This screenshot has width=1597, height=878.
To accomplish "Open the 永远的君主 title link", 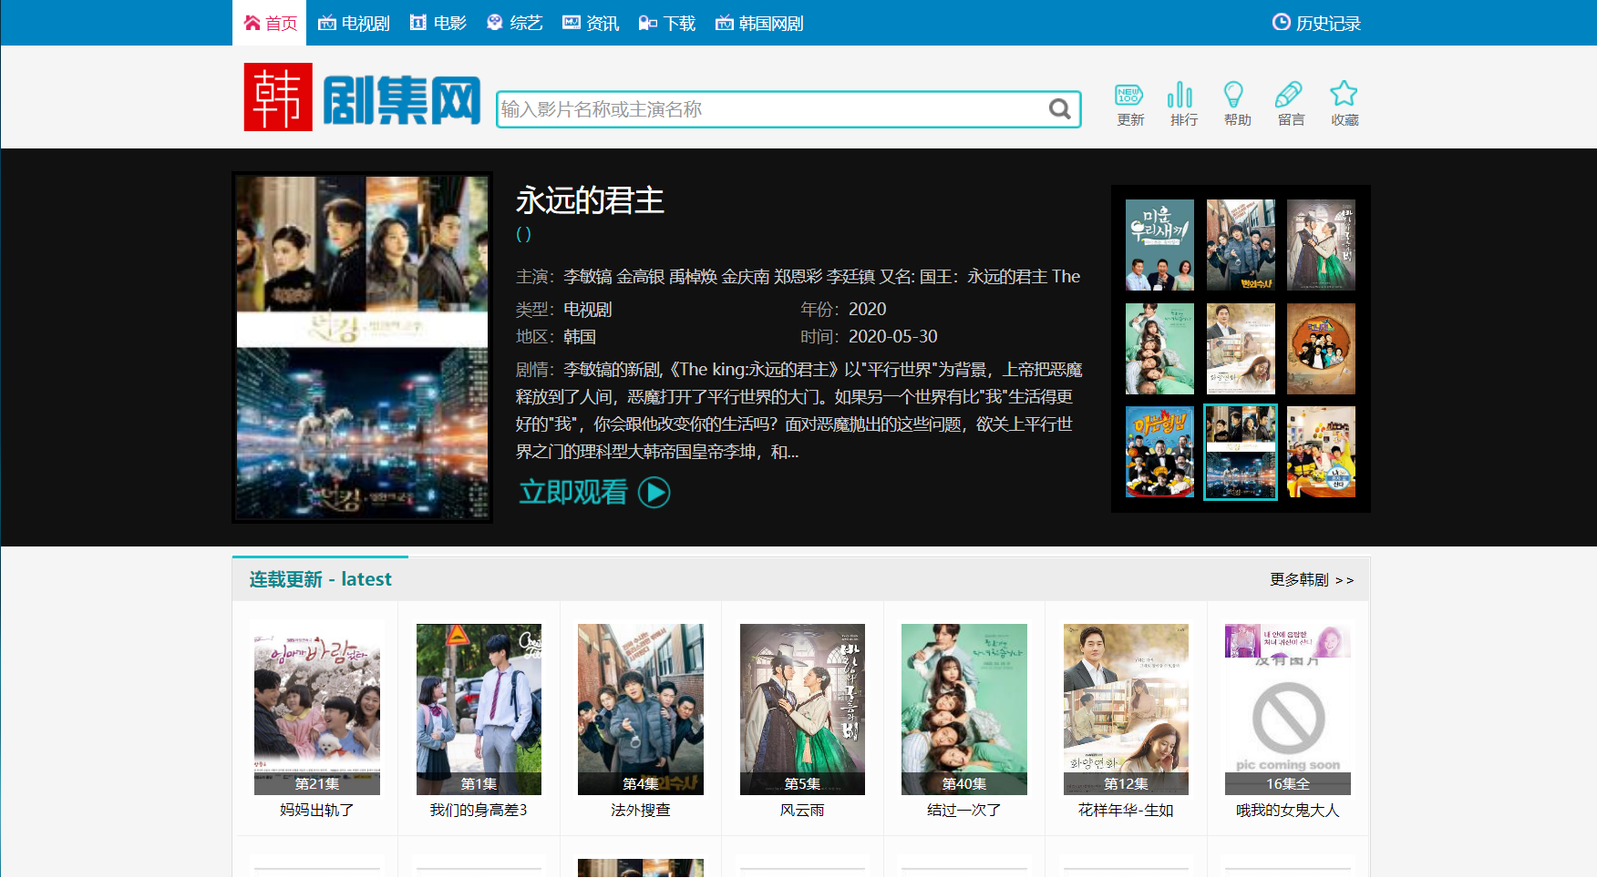I will pos(590,200).
